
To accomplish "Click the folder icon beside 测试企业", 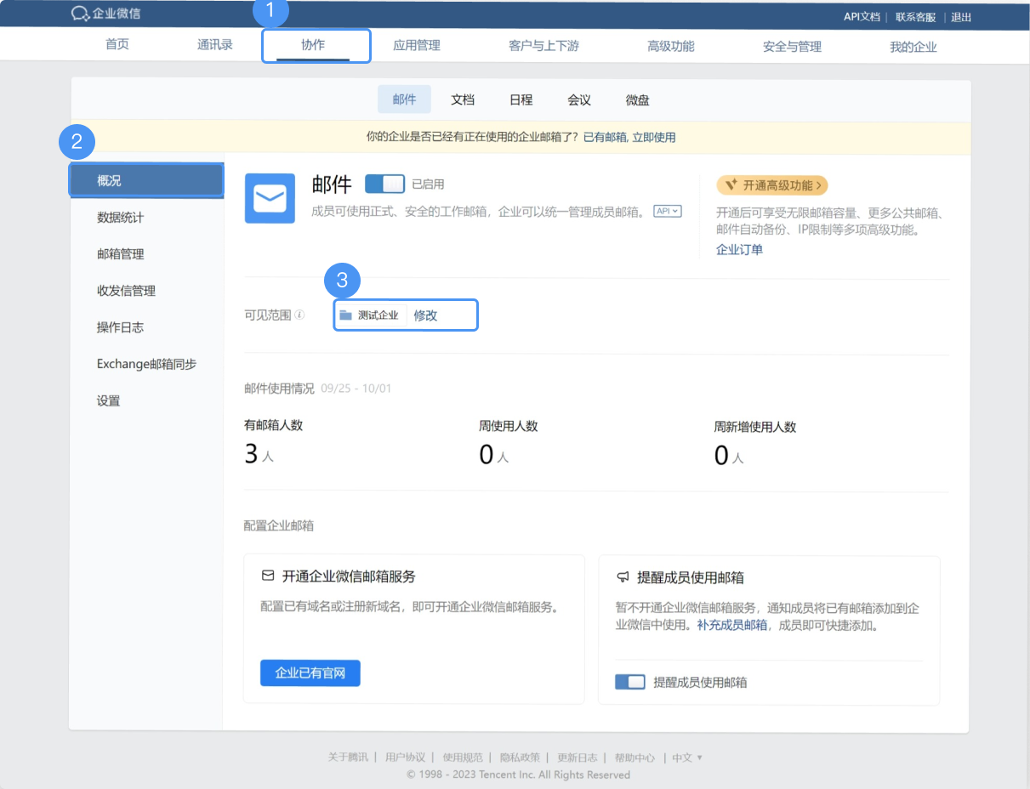I will [x=345, y=315].
